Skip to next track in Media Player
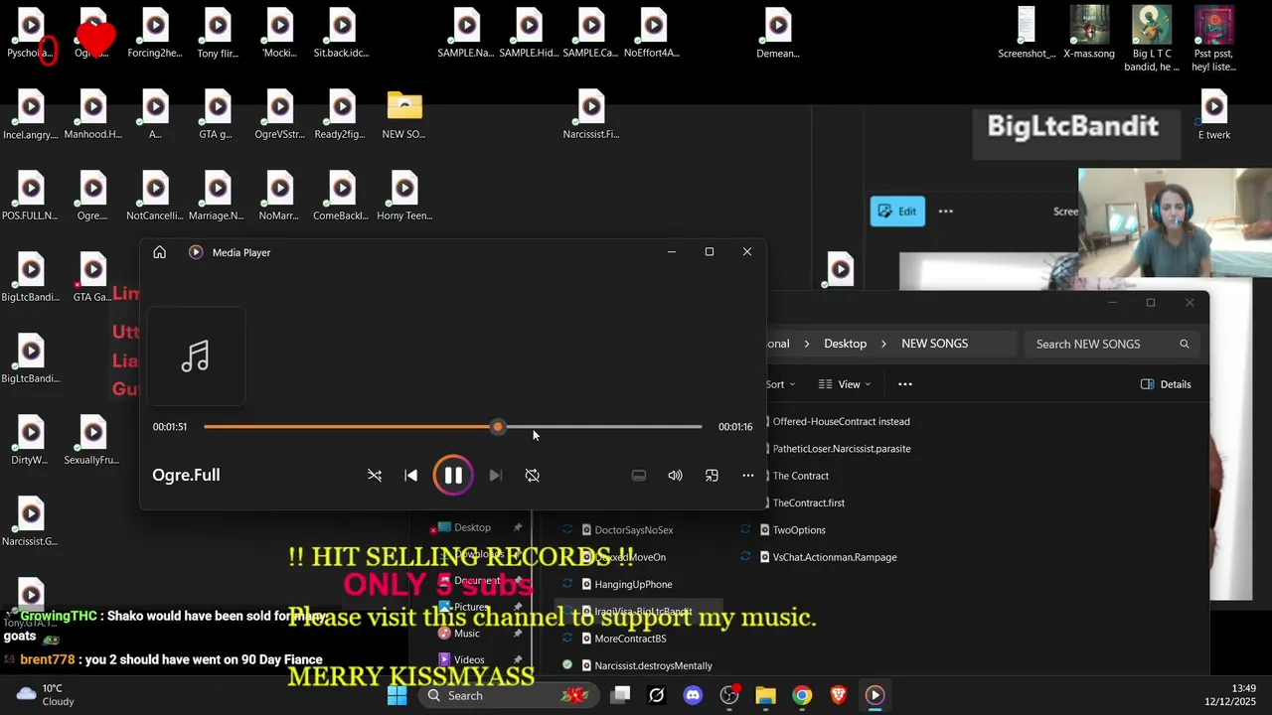The height and width of the screenshot is (715, 1272). pos(495,476)
